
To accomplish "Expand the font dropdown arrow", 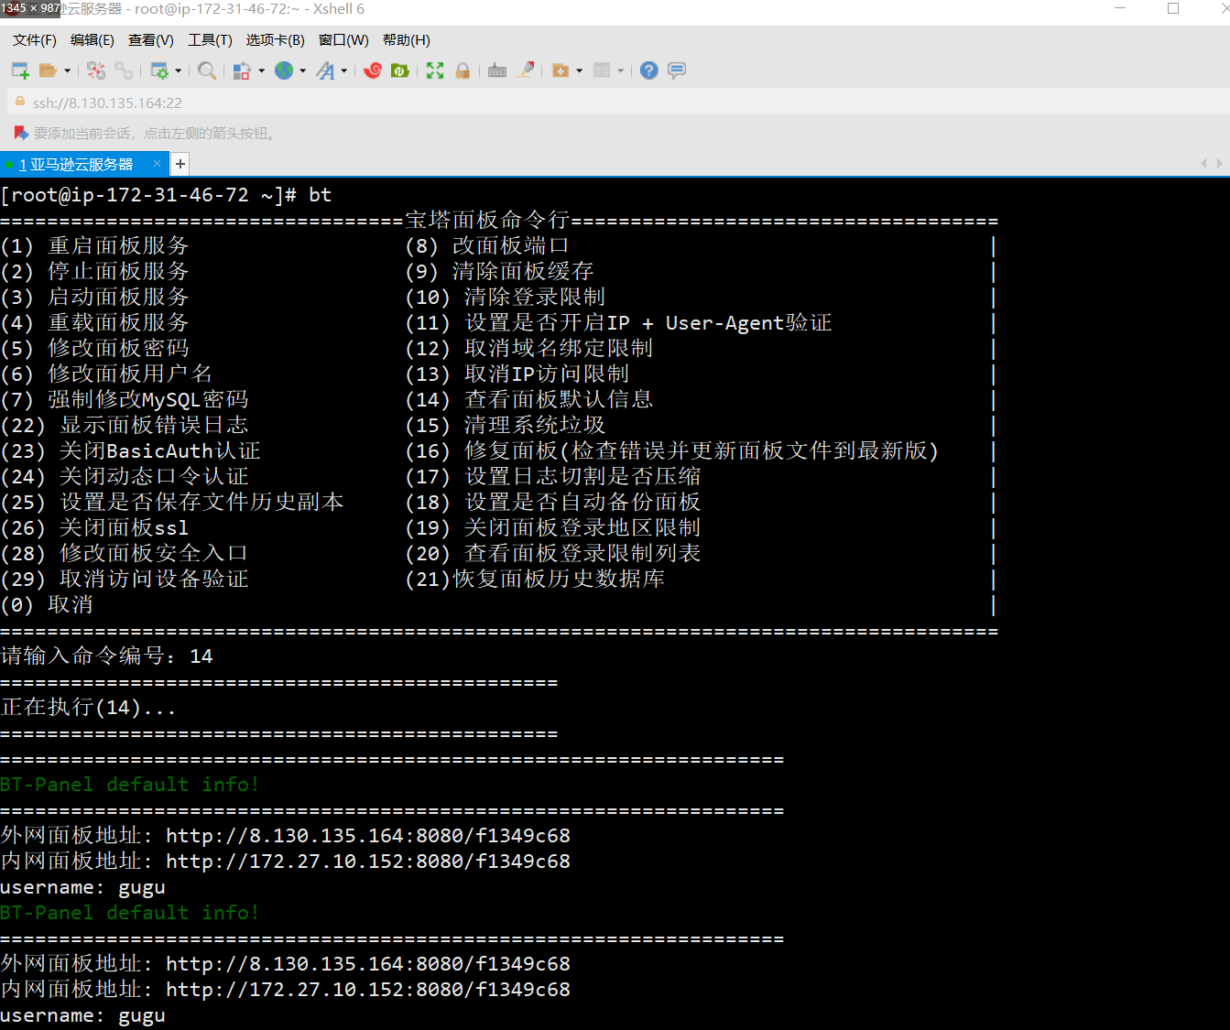I will point(344,70).
